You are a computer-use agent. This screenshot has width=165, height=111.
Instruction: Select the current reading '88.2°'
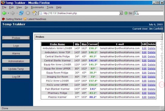pos(93,97)
